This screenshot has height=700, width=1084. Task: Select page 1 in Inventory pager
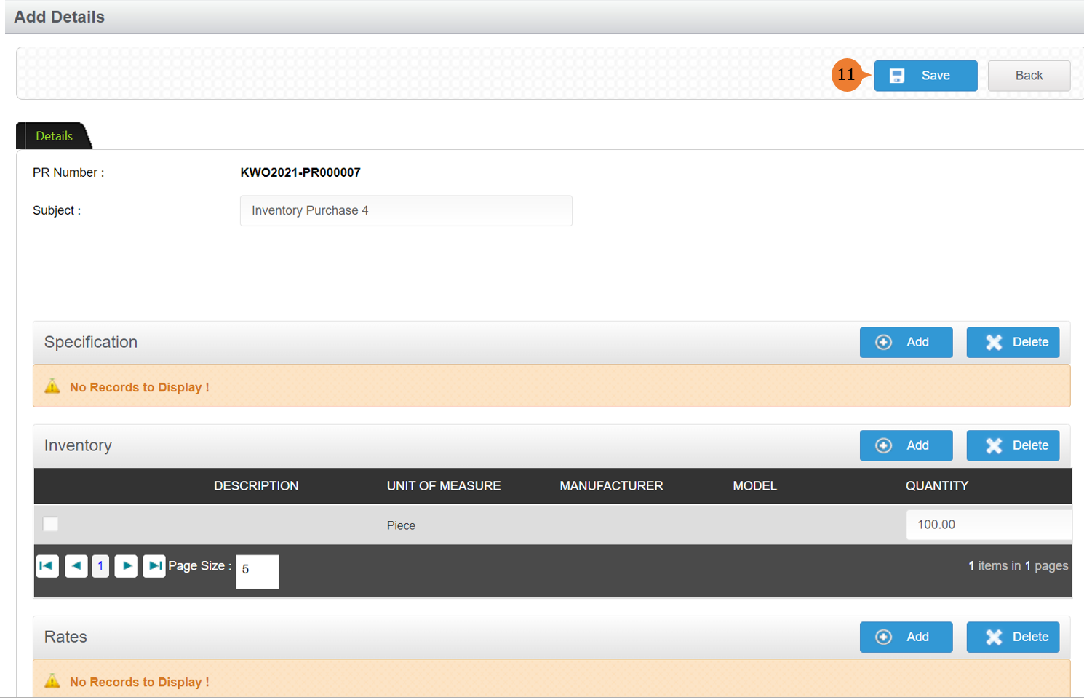pyautogui.click(x=100, y=565)
